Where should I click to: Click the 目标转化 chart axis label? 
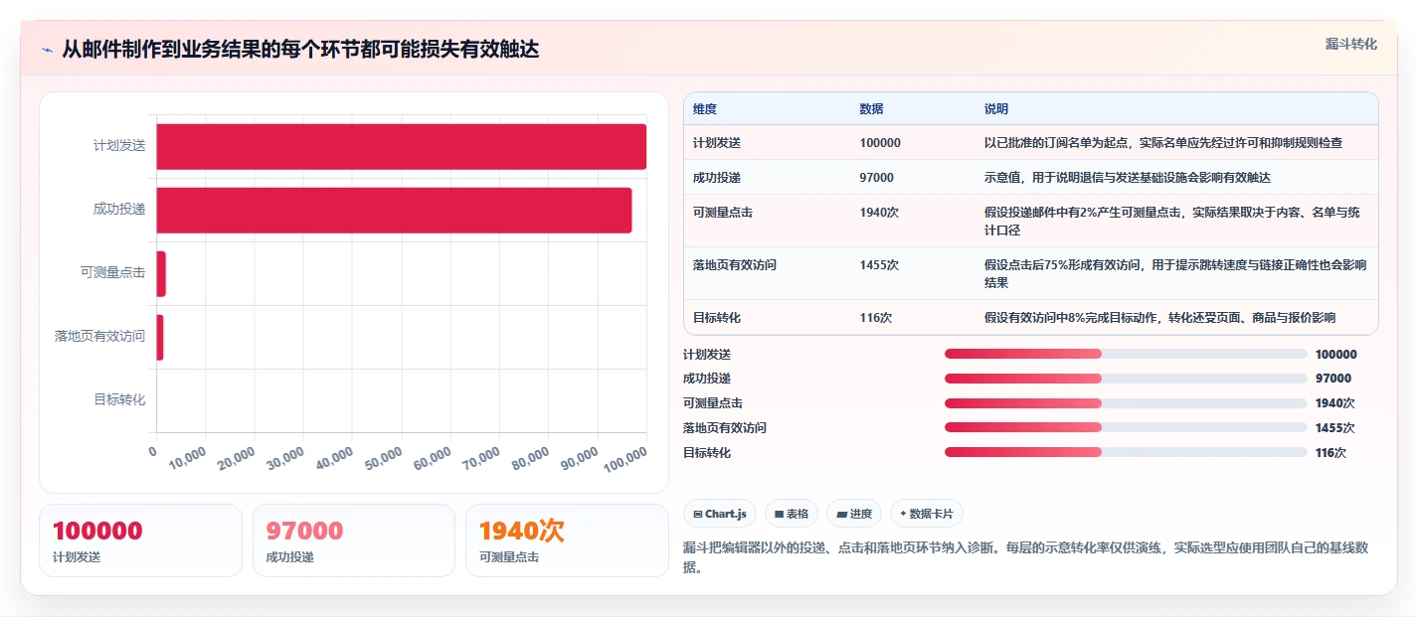119,399
